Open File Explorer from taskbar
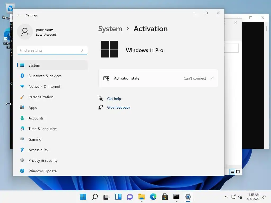 pos(142,197)
